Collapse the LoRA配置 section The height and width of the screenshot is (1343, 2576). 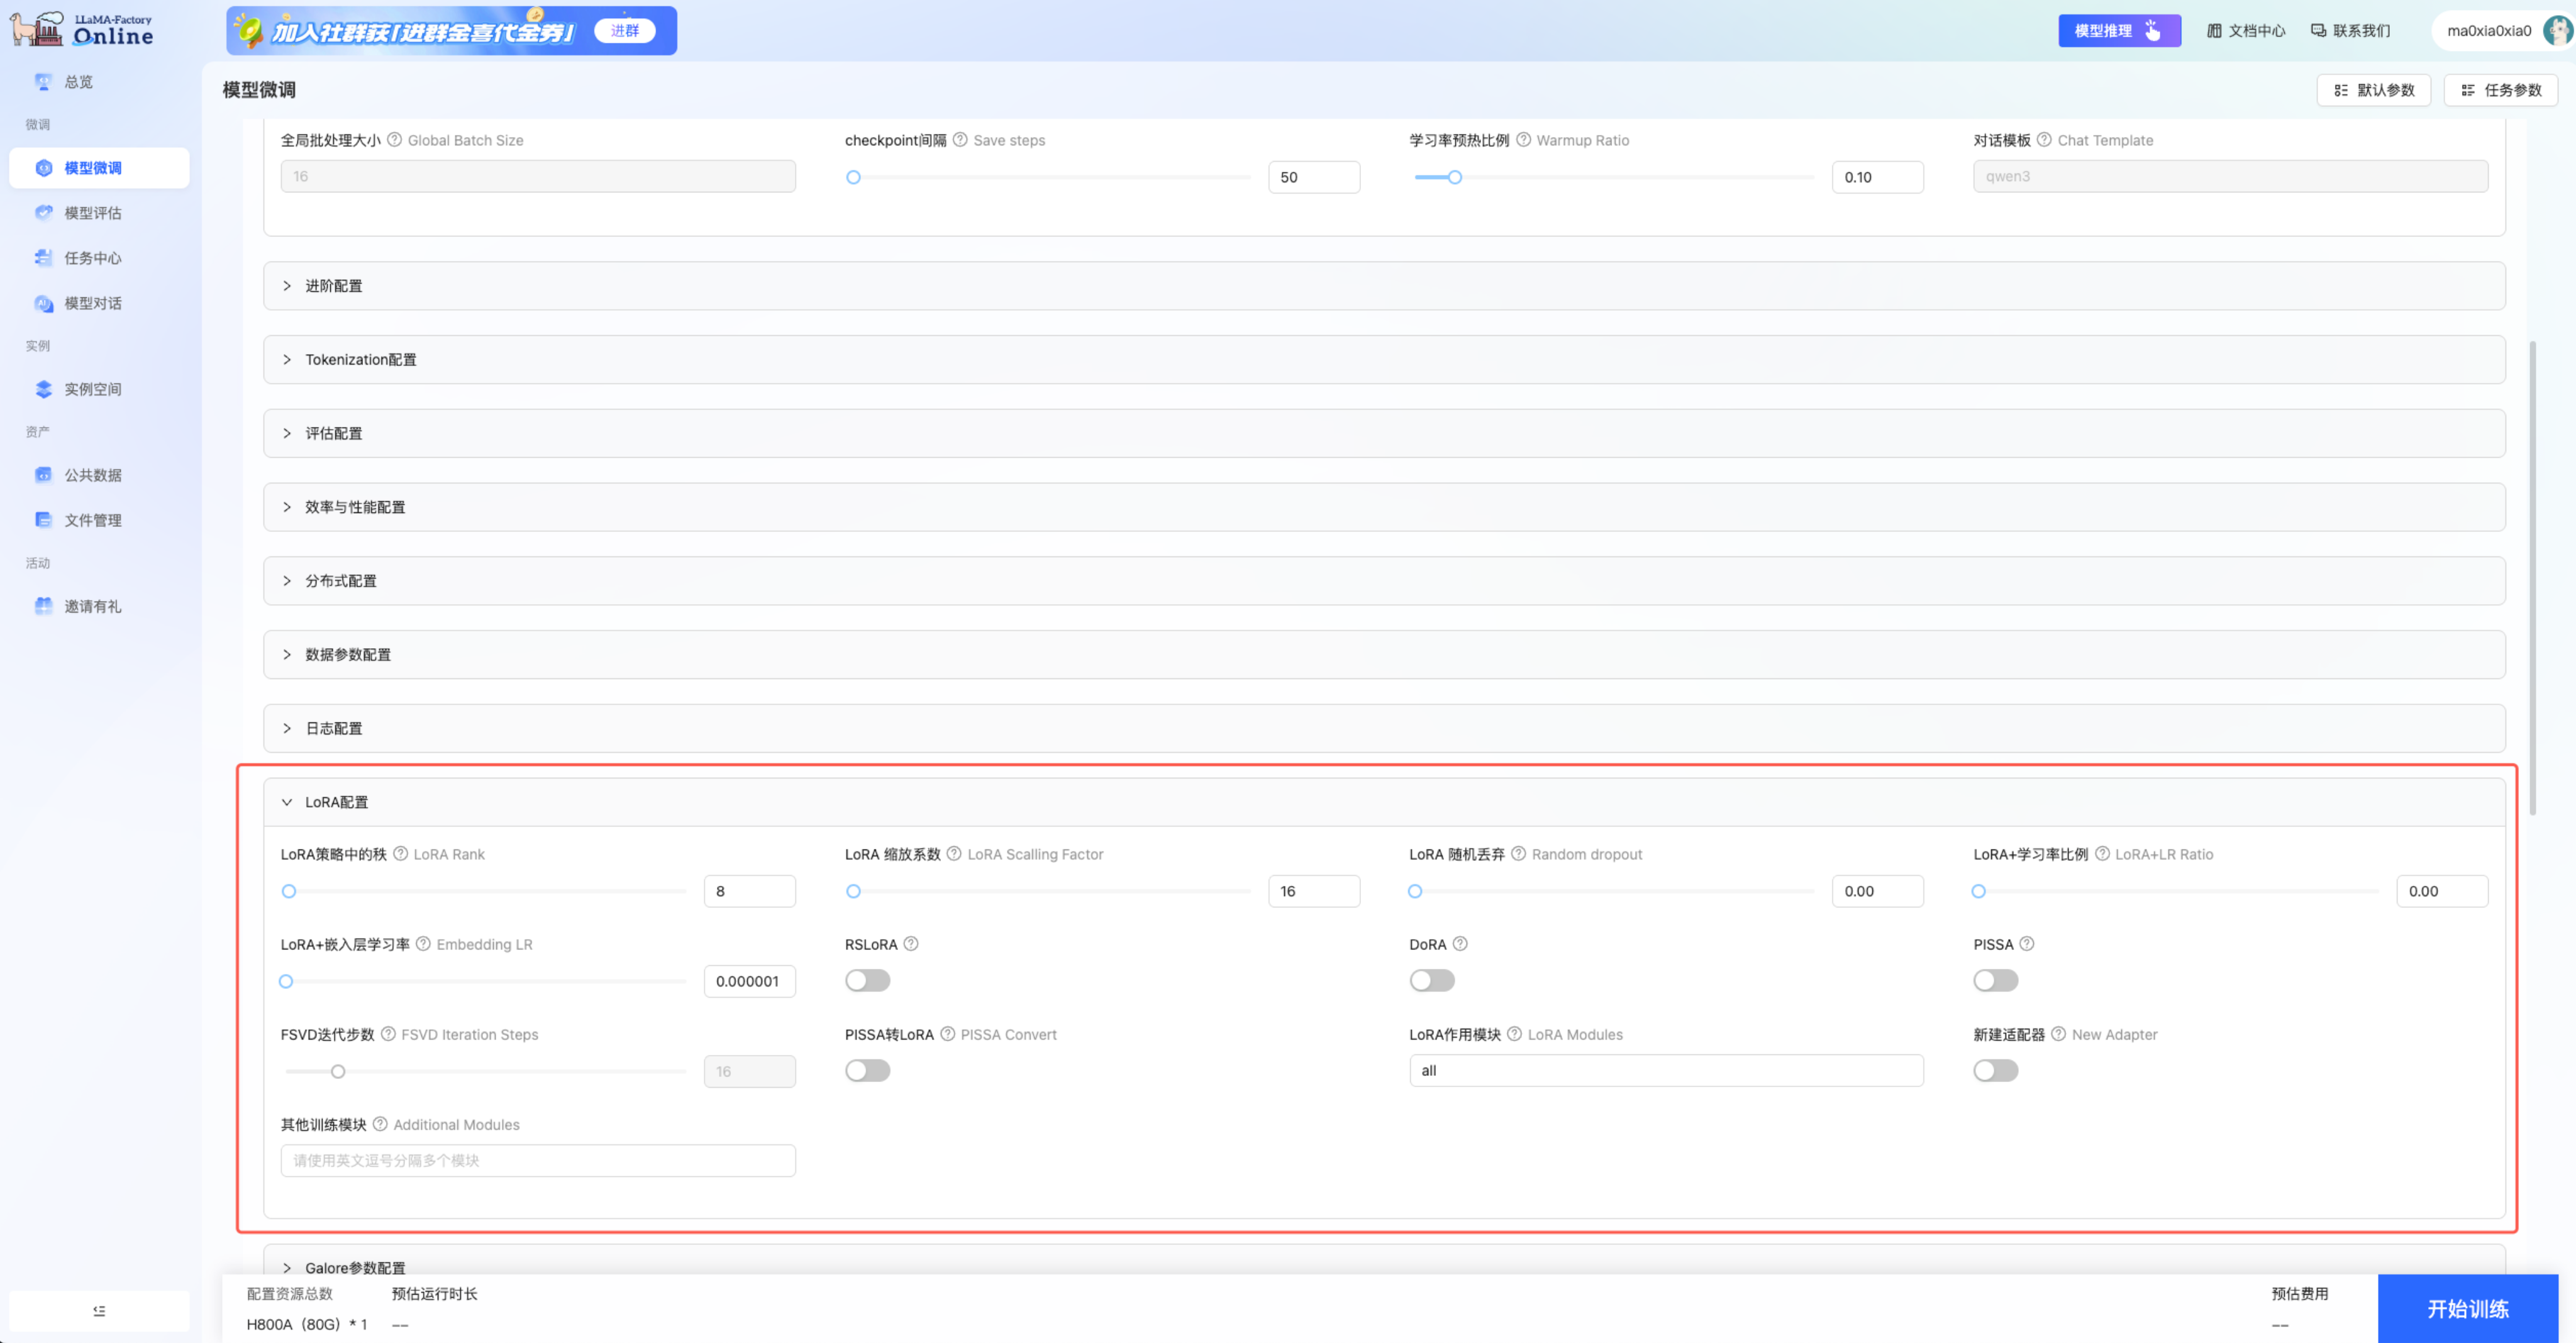tap(336, 802)
